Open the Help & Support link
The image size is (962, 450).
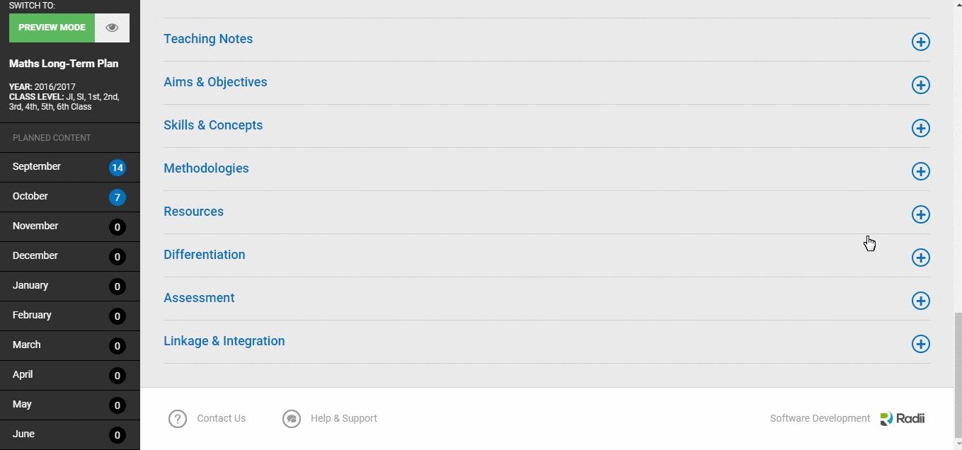click(344, 418)
